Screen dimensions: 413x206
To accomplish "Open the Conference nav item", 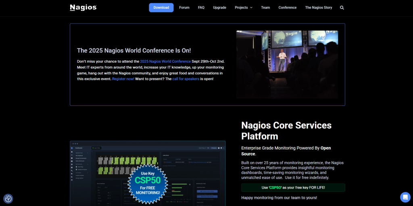I will pyautogui.click(x=287, y=8).
